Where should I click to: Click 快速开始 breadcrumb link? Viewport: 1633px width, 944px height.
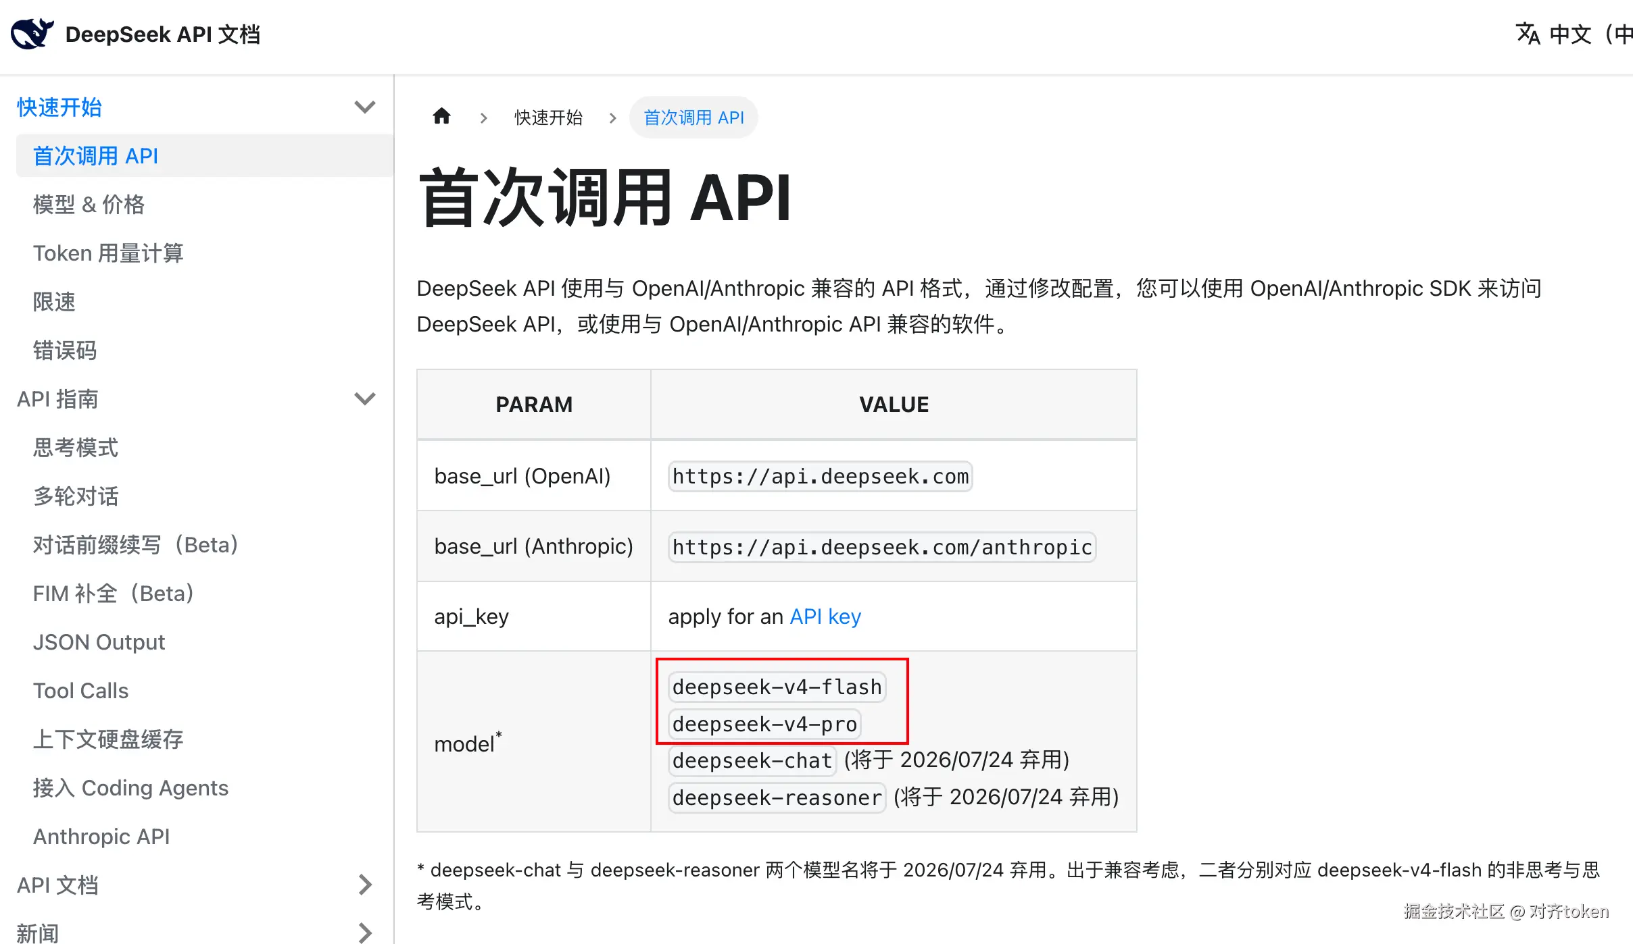[x=548, y=117]
